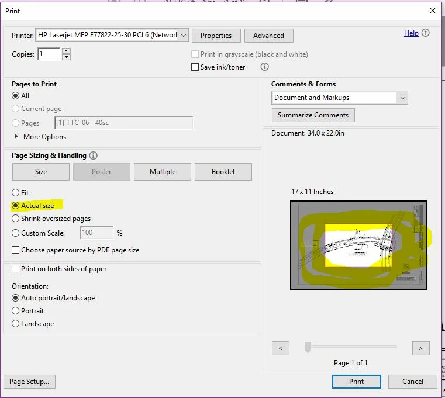Screen dimensions: 445x398
Task: Select the Custom Scale radio button
Action: [x=16, y=233]
